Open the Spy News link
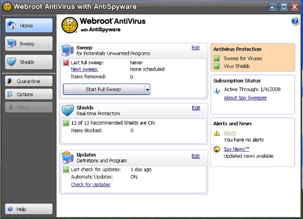Screen dimensions: 303x219 tap(236, 149)
